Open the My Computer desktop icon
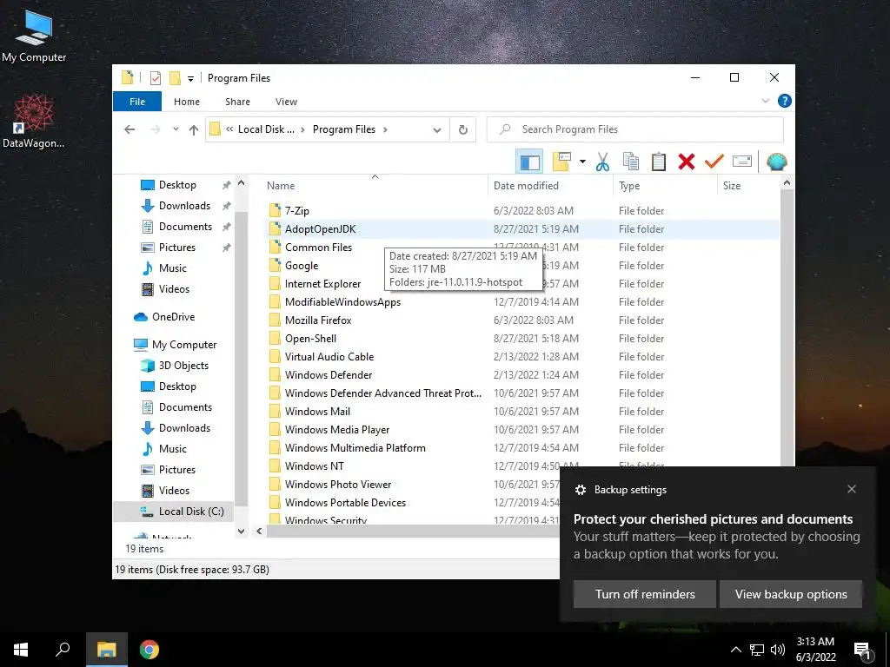 (x=34, y=36)
